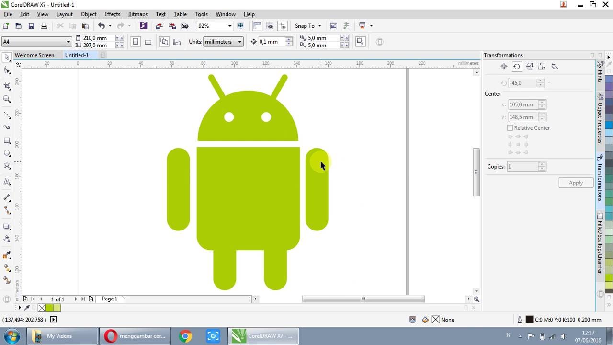The height and width of the screenshot is (345, 613).
Task: Select the Zoom tool in toolbox
Action: click(7, 99)
